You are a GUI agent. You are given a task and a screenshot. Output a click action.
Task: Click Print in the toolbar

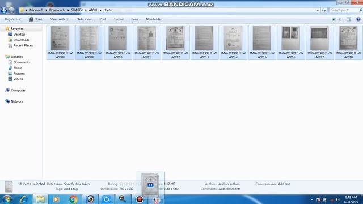pos(103,19)
